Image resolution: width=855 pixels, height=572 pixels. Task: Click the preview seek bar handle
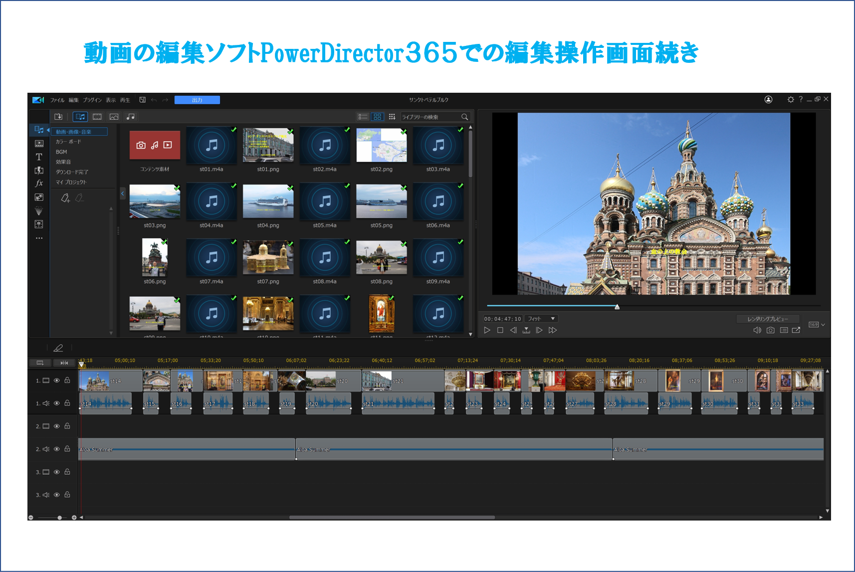pos(617,307)
